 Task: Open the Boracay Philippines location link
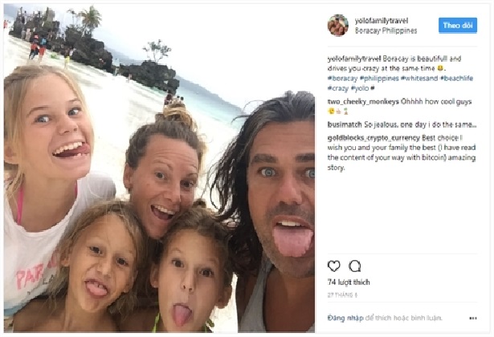pyautogui.click(x=386, y=30)
